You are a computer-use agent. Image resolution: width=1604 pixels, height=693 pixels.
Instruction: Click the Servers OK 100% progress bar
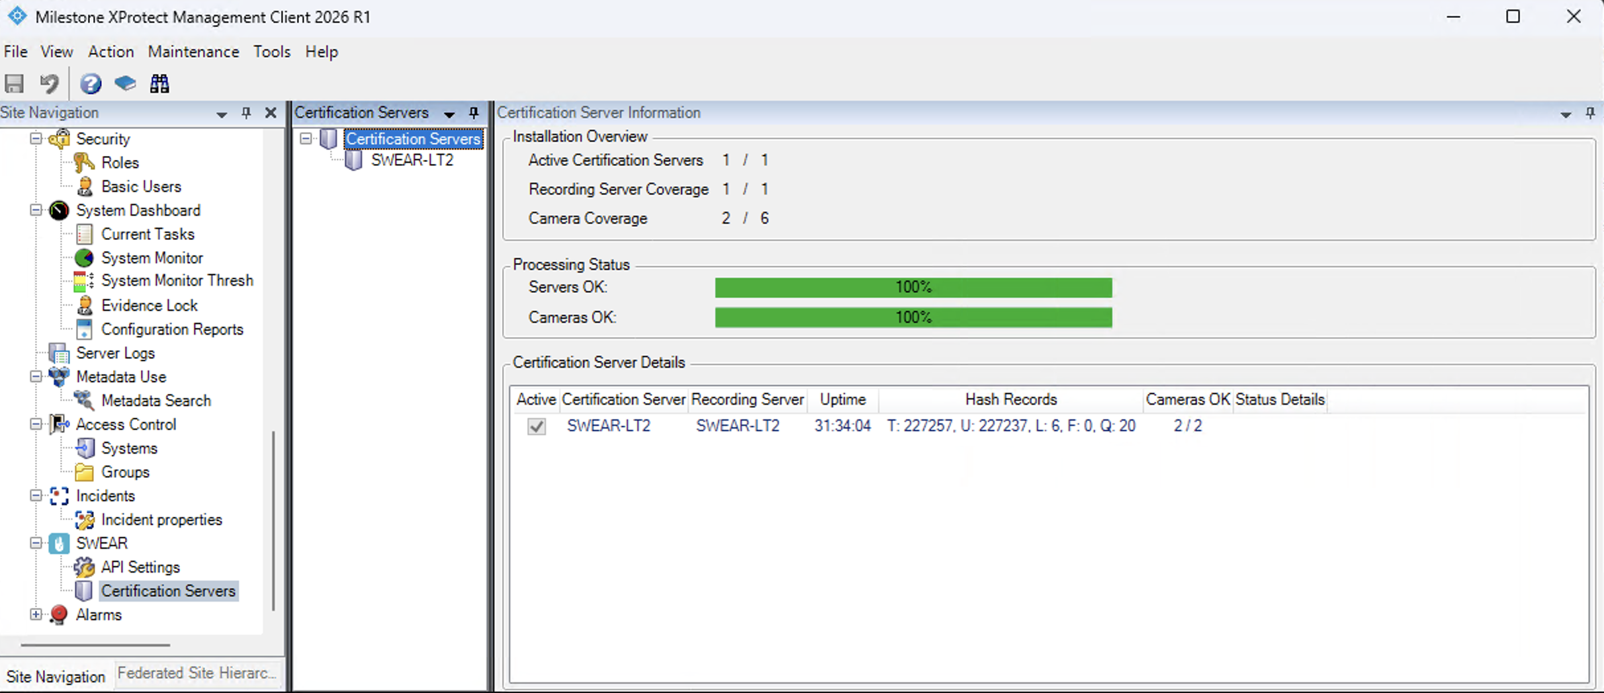(913, 288)
